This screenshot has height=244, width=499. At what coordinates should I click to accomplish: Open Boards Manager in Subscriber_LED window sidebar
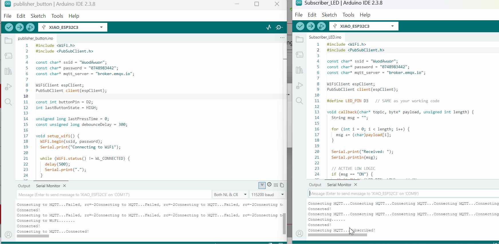click(299, 55)
